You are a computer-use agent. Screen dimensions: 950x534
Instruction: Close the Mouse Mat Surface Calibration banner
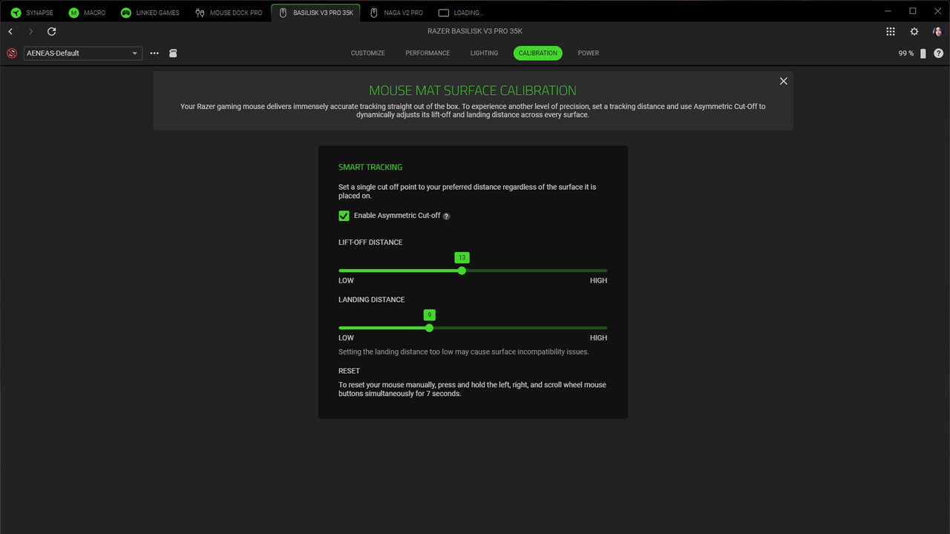(783, 81)
